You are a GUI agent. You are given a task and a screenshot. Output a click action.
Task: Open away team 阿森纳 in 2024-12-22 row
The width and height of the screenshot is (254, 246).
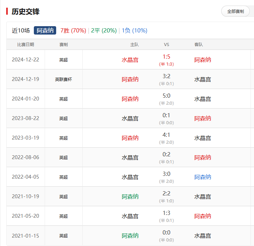(203, 60)
